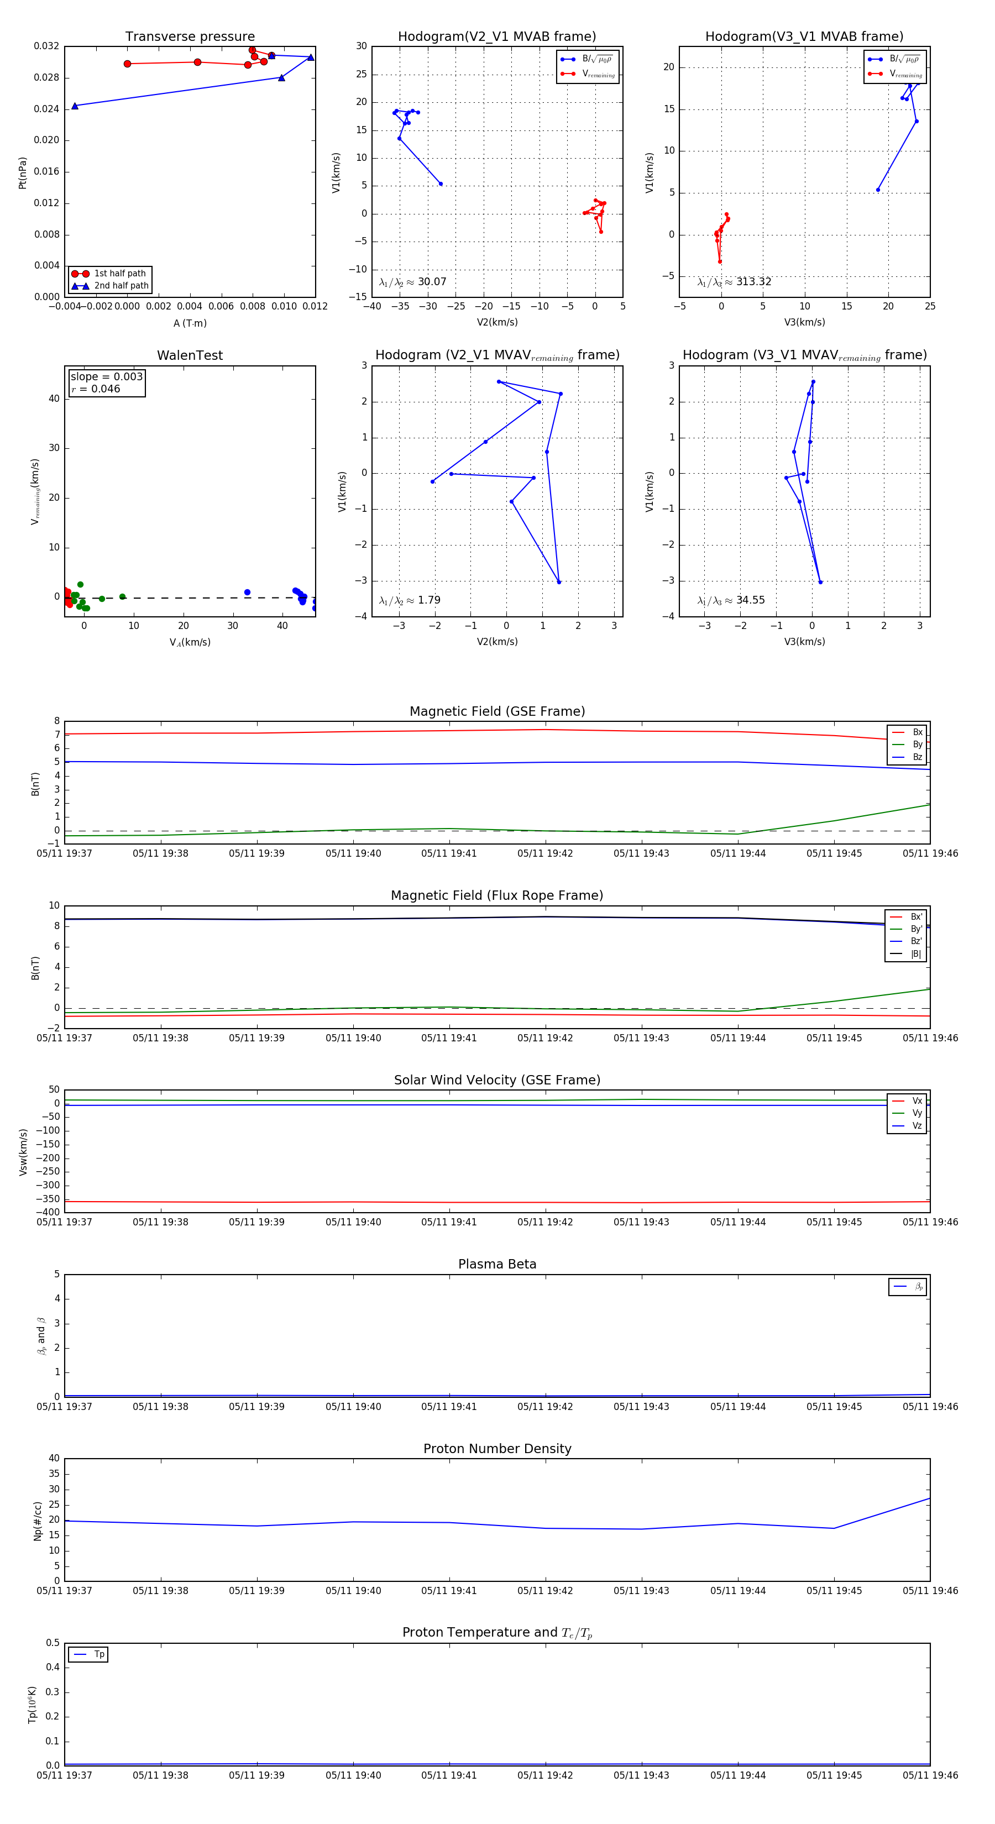Image resolution: width=995 pixels, height=1824 pixels.
Task: Click the "Tp(10^6K)" y-axis label
Action: coord(32,1705)
